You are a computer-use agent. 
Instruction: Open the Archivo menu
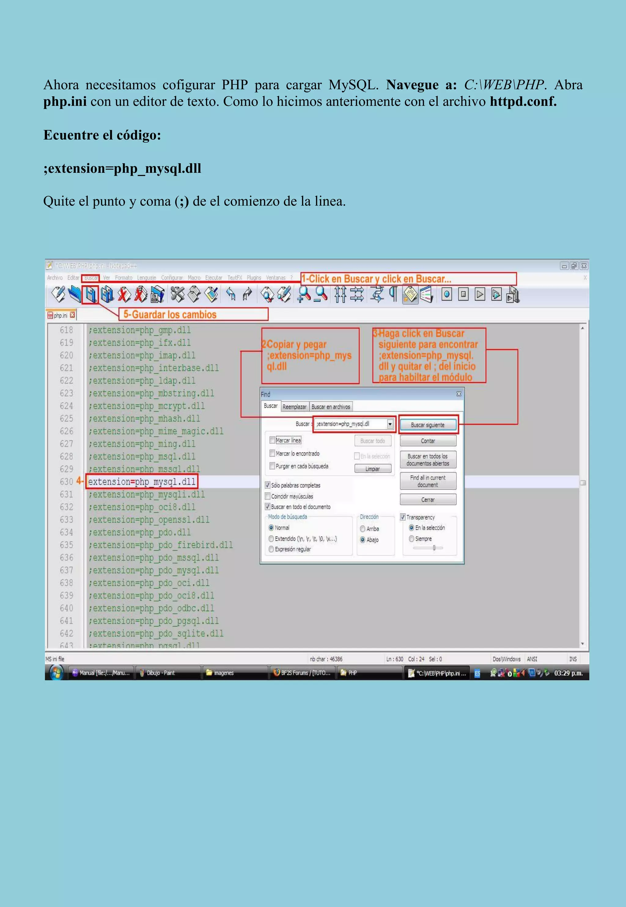55,277
